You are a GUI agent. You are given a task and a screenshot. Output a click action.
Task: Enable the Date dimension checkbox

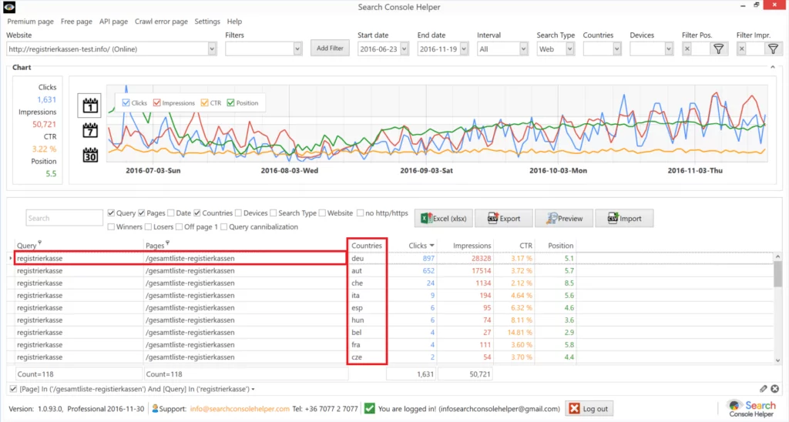tap(170, 213)
